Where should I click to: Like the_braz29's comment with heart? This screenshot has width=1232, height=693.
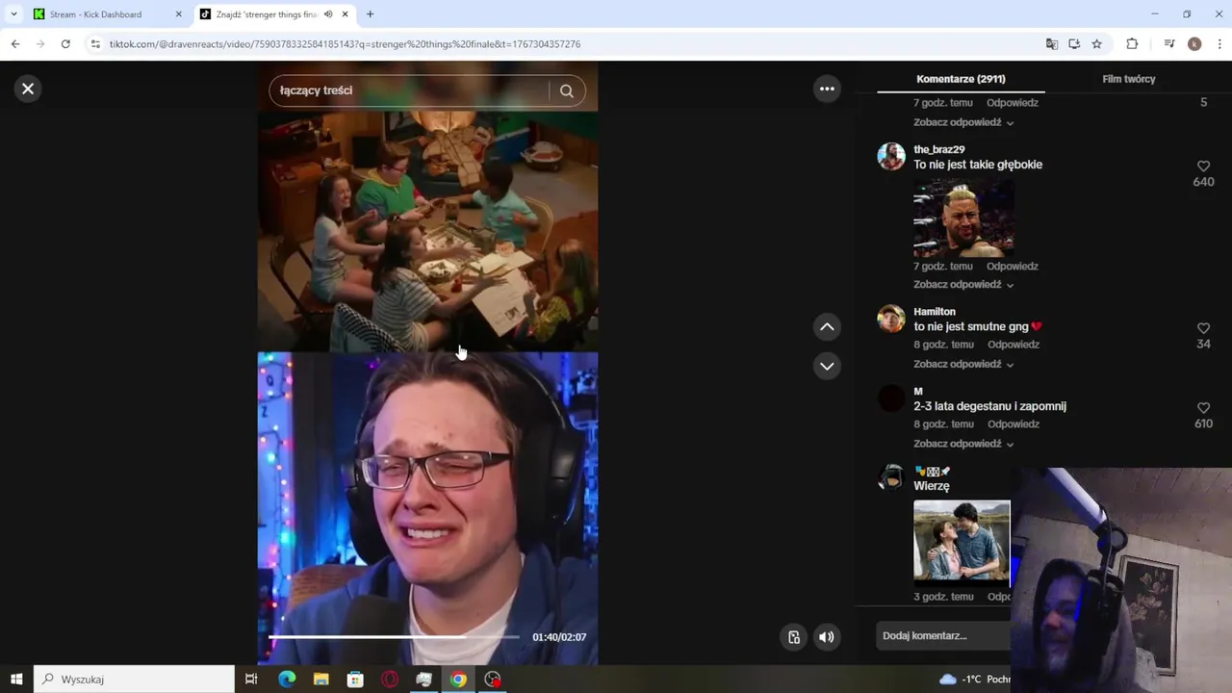coord(1203,167)
